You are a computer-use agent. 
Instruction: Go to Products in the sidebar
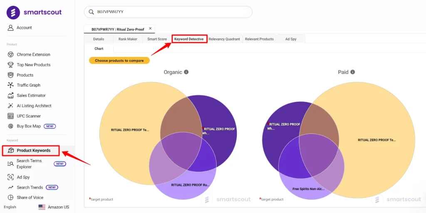25,75
